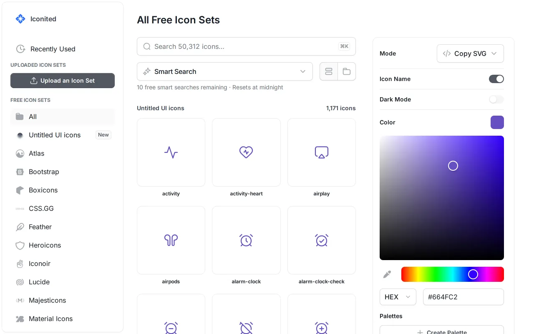Expand the Smart Search dropdown
The height and width of the screenshot is (334, 534).
(x=224, y=71)
